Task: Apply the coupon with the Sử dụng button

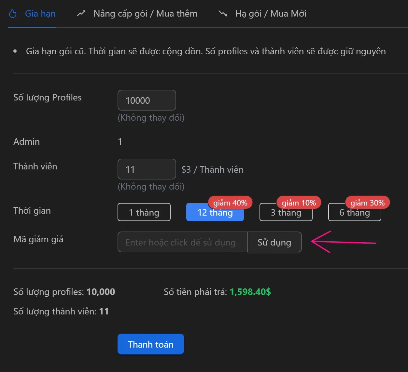Action: point(274,242)
